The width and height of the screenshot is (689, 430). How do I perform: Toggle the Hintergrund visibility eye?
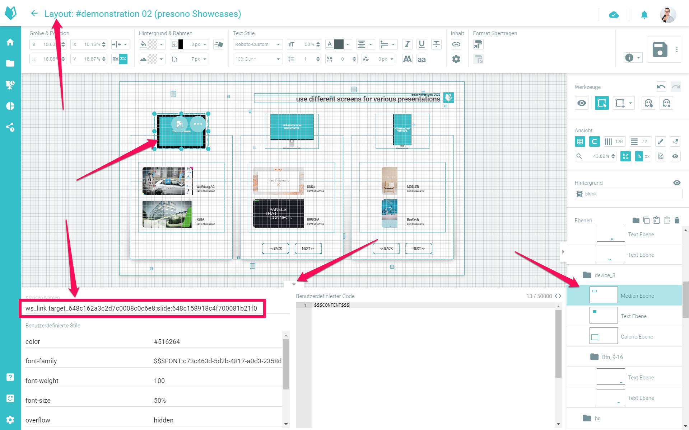677,183
